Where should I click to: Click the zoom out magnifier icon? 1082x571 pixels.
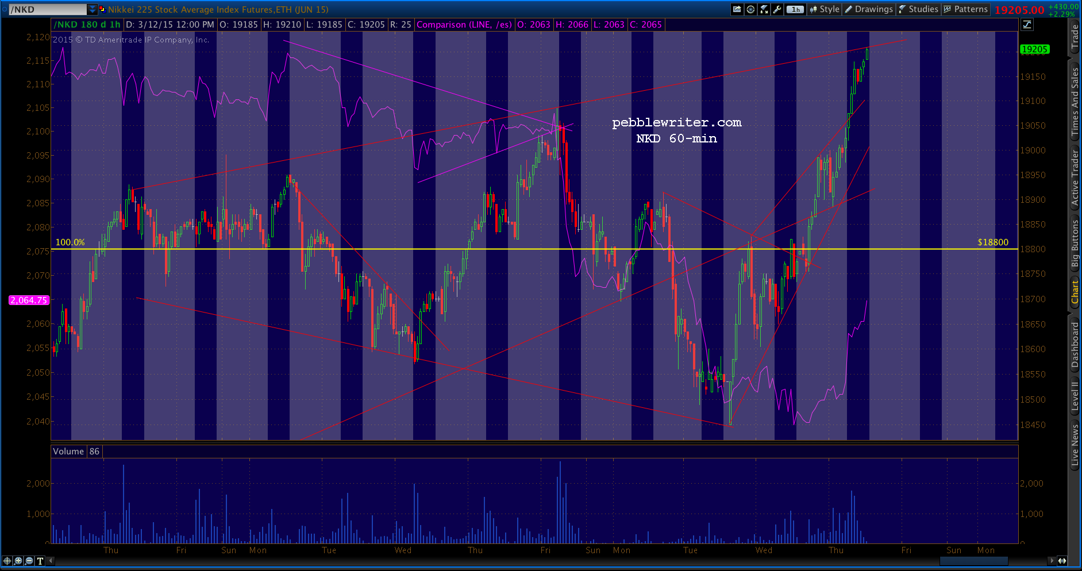tap(29, 561)
